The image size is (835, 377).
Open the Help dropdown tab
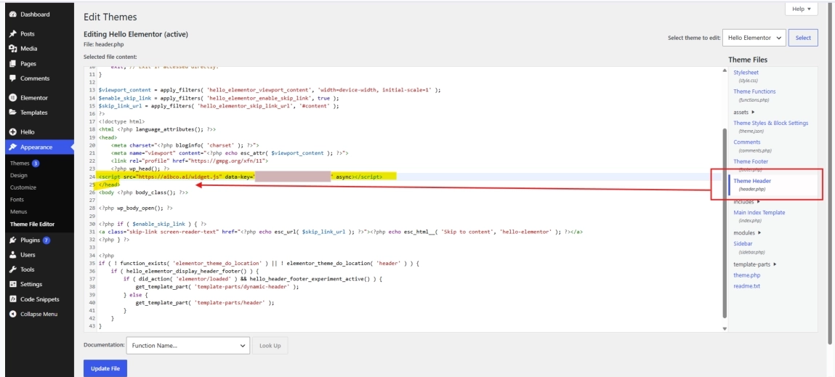[801, 9]
